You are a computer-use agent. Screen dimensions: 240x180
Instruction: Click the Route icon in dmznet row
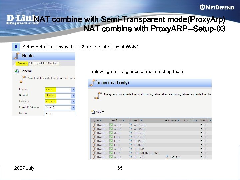[94, 133]
